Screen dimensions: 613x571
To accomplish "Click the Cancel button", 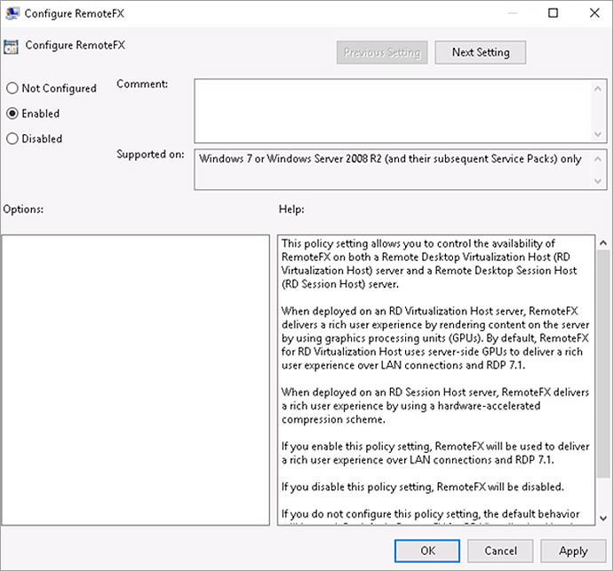I will pos(500,551).
